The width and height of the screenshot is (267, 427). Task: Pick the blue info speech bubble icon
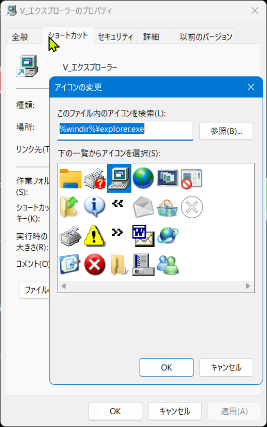coord(94,207)
